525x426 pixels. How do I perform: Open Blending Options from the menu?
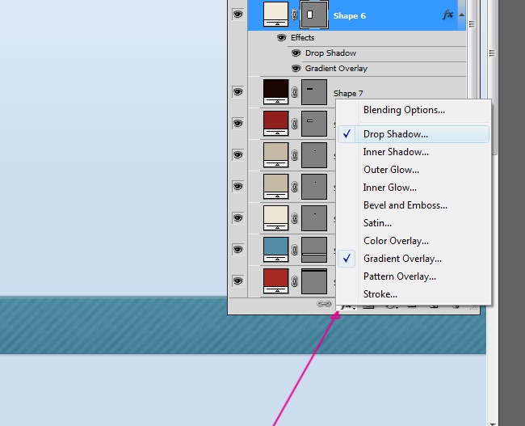tap(404, 110)
